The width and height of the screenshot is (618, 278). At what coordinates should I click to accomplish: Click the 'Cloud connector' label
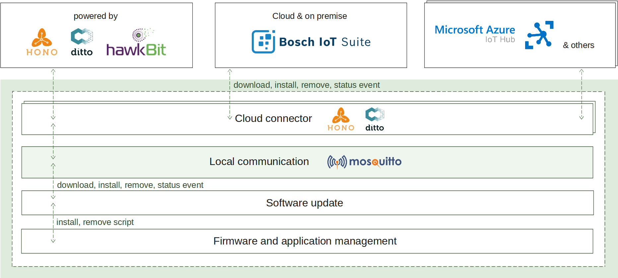[273, 118]
